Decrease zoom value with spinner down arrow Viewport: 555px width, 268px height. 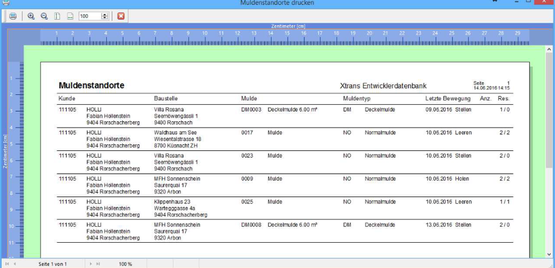coord(104,18)
